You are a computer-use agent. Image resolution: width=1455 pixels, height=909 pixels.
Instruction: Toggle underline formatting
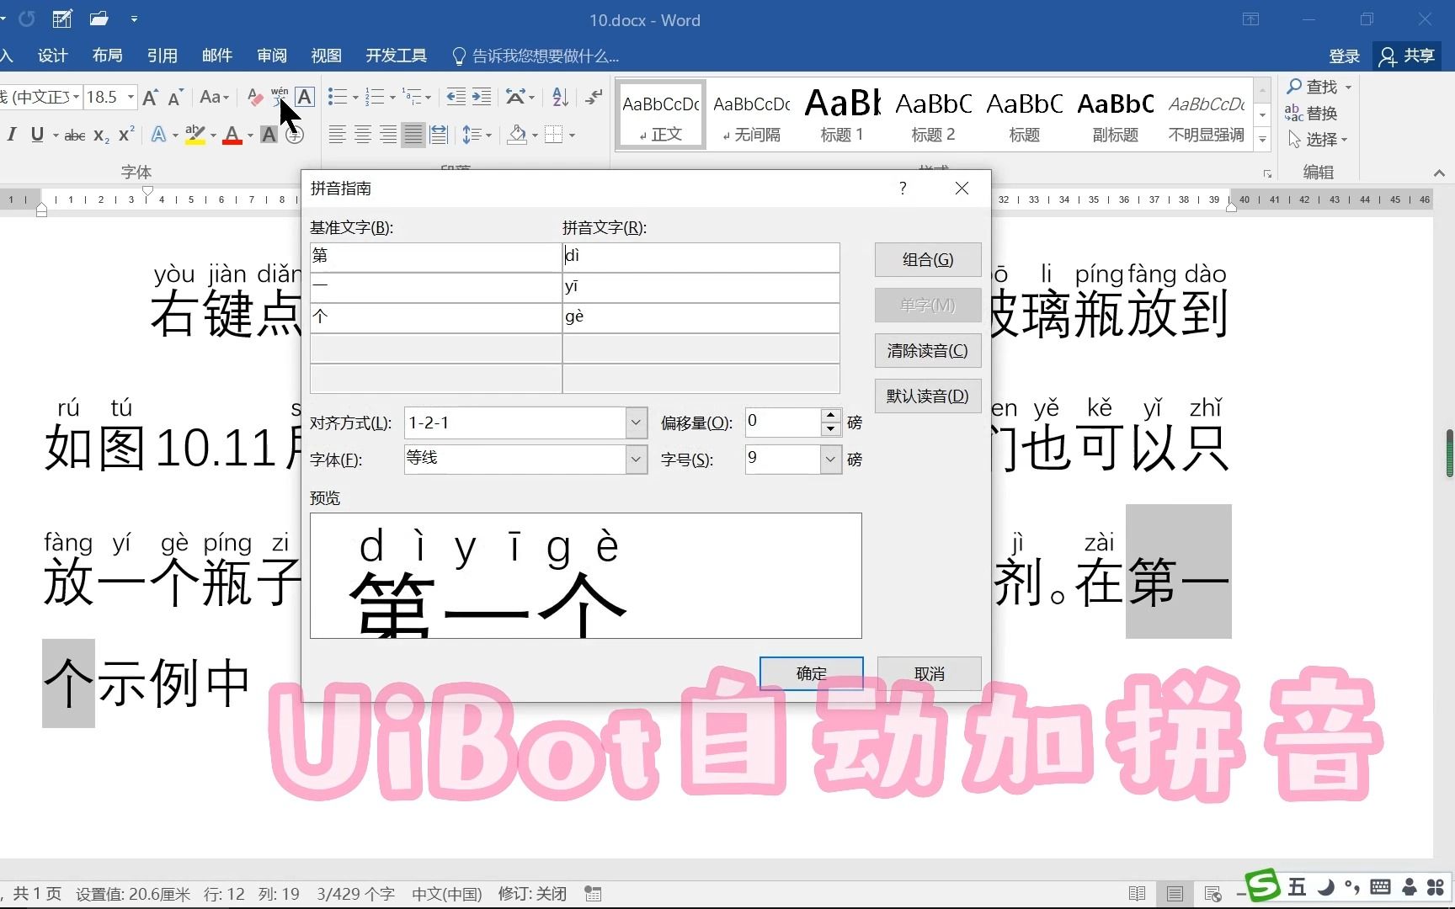point(36,135)
